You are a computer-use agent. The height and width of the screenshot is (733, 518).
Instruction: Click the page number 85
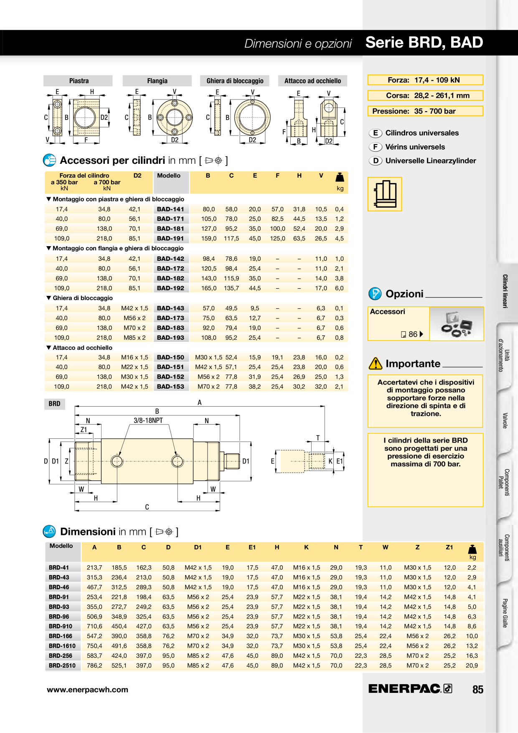[478, 690]
